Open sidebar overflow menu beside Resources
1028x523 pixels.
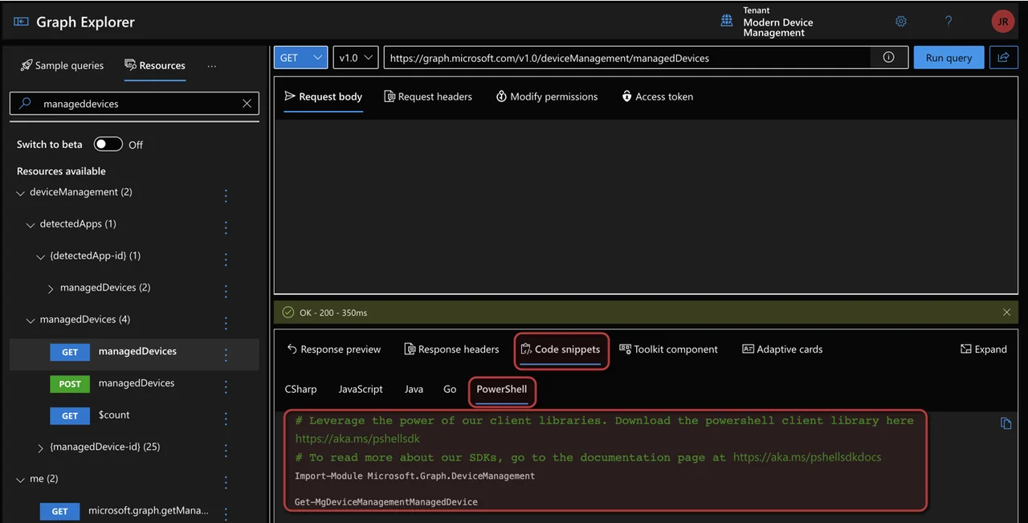(x=212, y=66)
